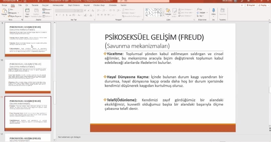The image size is (271, 142).
Task: Click the text highlight color swatch
Action: coord(85,15)
